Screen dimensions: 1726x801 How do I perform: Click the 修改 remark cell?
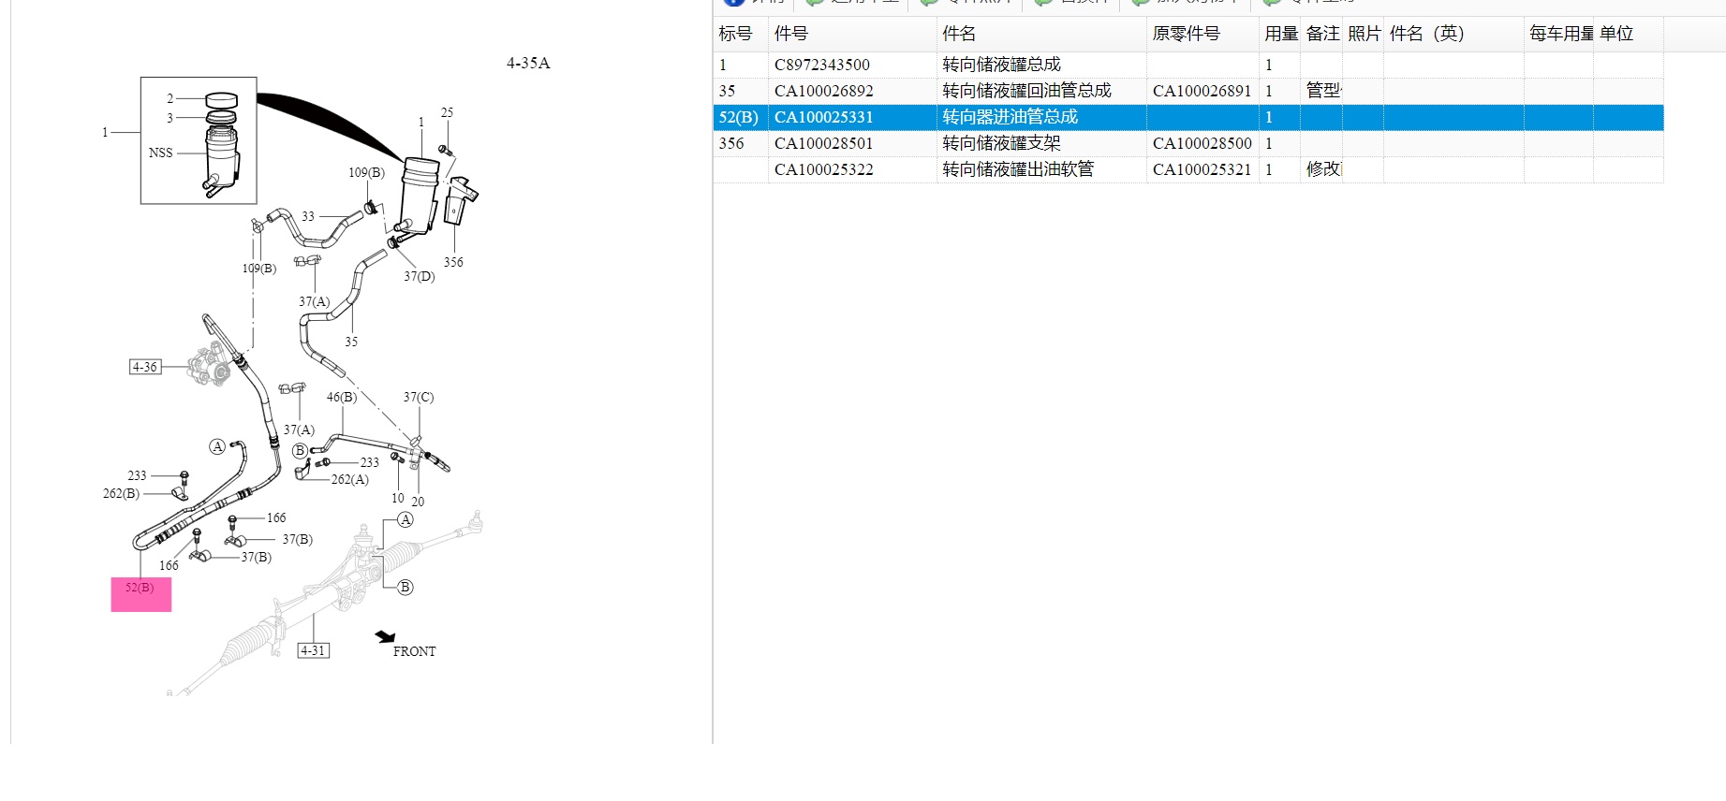pos(1323,169)
